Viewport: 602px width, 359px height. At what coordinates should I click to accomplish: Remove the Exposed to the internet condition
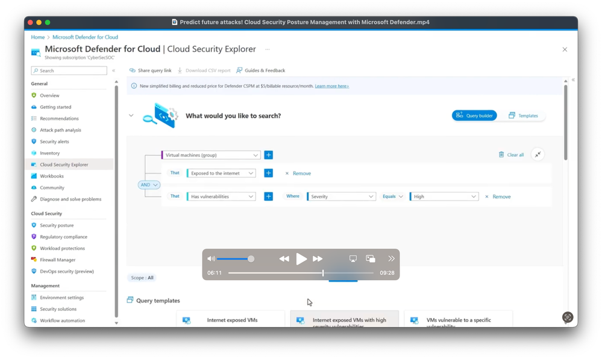pos(298,174)
